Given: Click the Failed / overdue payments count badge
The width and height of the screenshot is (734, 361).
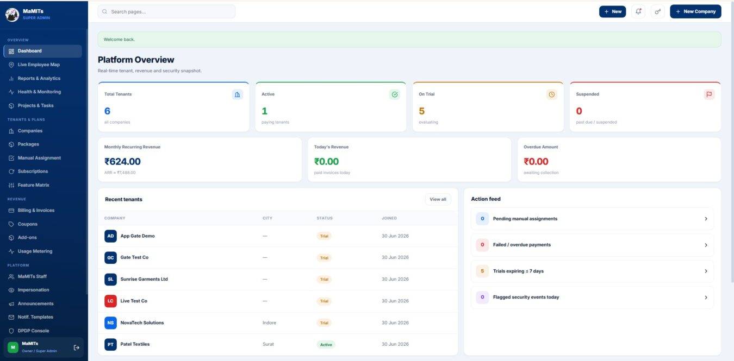Looking at the screenshot, I should pos(482,245).
